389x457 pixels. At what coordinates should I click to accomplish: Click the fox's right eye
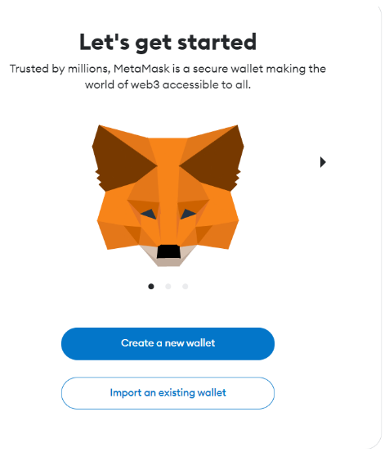[x=188, y=215]
